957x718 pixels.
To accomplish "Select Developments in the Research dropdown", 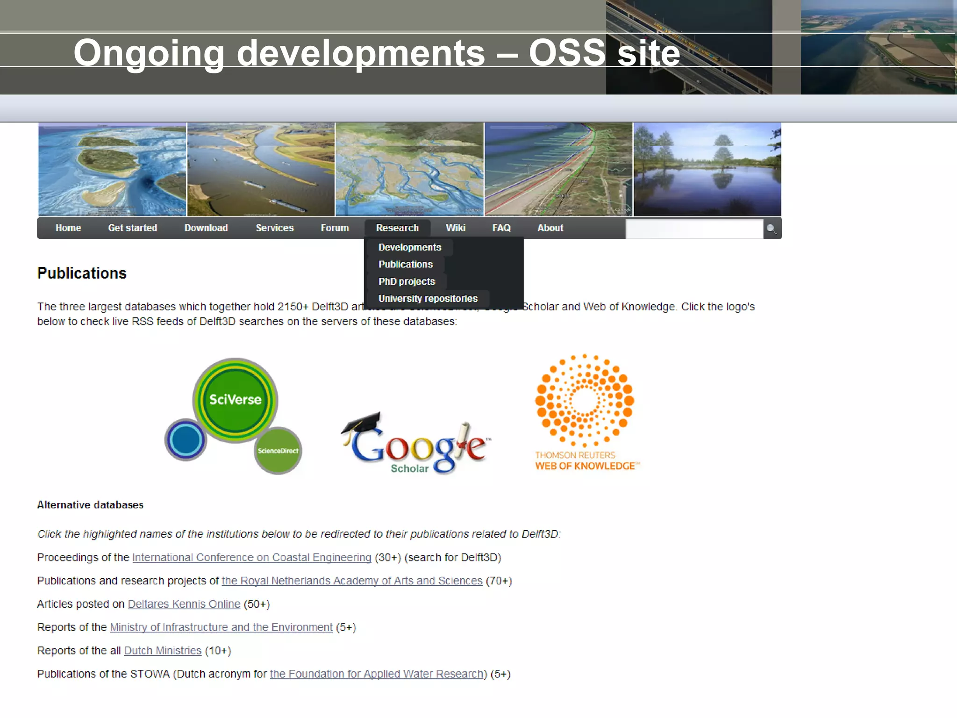I will click(x=410, y=247).
